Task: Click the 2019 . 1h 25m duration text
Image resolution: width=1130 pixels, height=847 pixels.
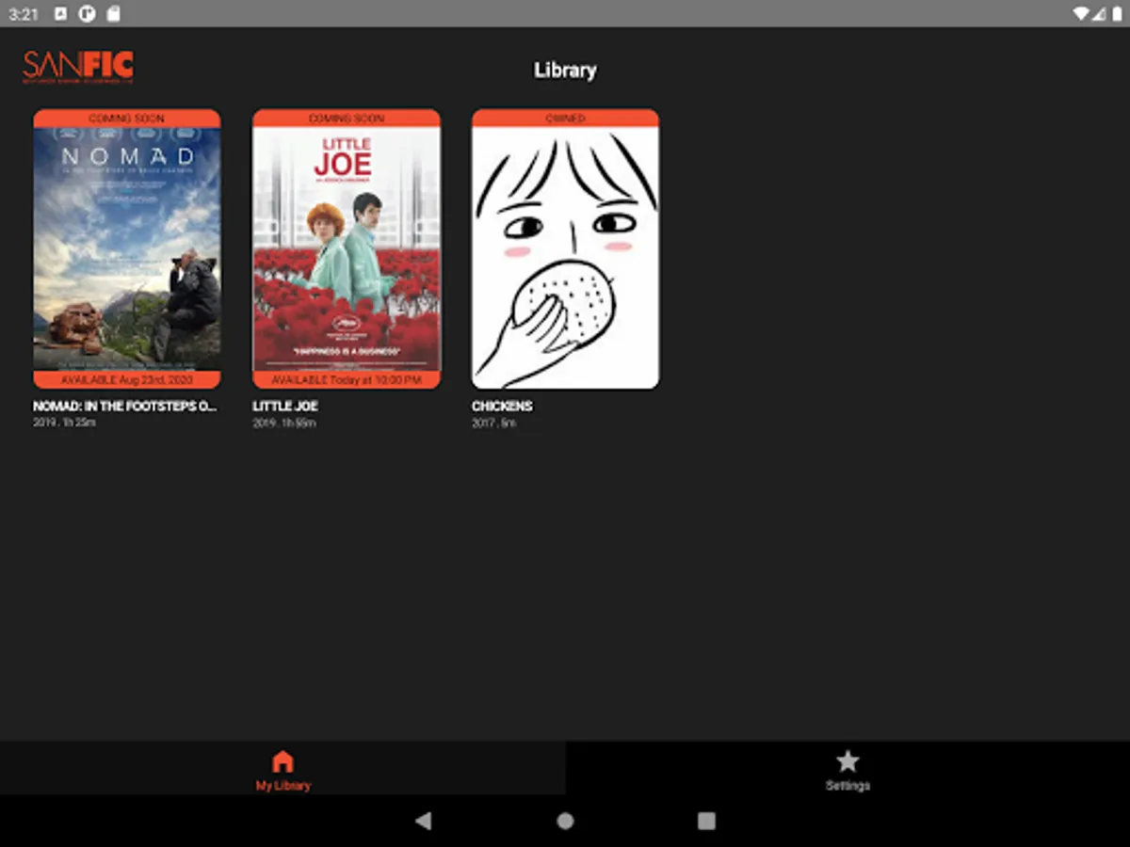Action: click(x=65, y=423)
